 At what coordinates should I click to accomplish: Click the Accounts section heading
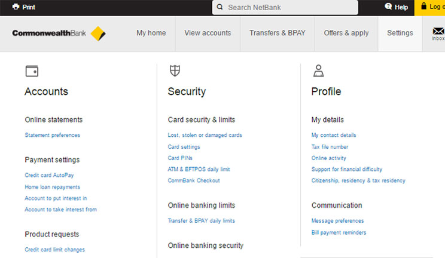coord(46,91)
